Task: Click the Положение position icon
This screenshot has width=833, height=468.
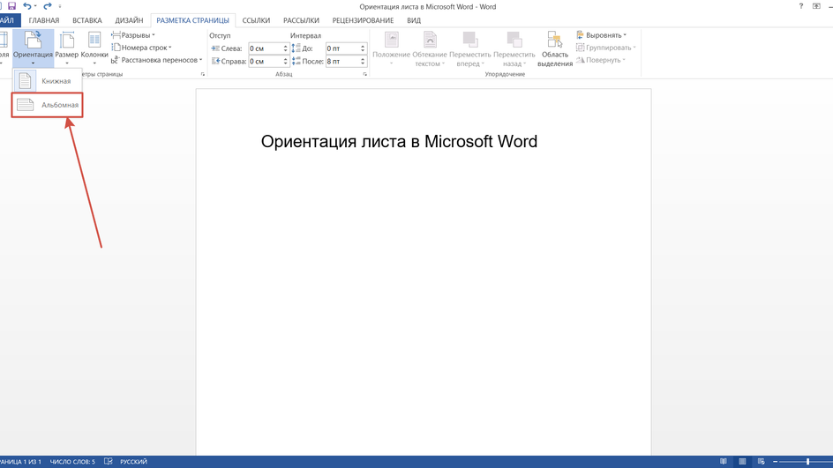Action: pyautogui.click(x=392, y=40)
